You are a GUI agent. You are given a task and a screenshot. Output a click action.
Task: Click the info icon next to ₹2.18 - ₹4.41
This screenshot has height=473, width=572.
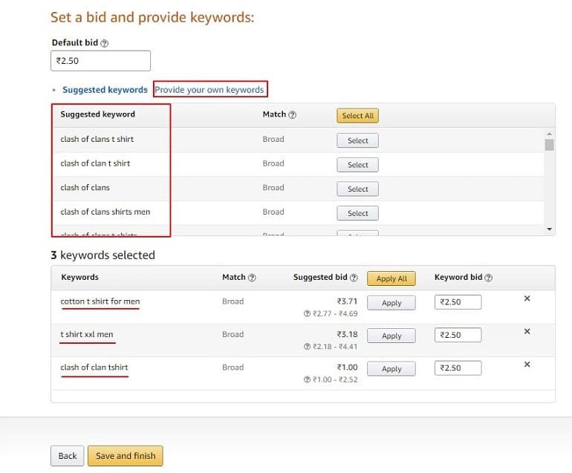click(x=307, y=347)
